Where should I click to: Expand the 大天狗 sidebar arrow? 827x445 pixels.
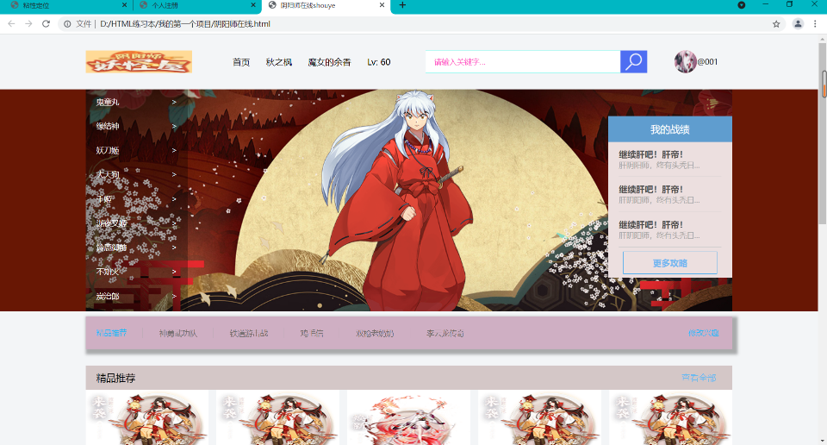tap(174, 175)
